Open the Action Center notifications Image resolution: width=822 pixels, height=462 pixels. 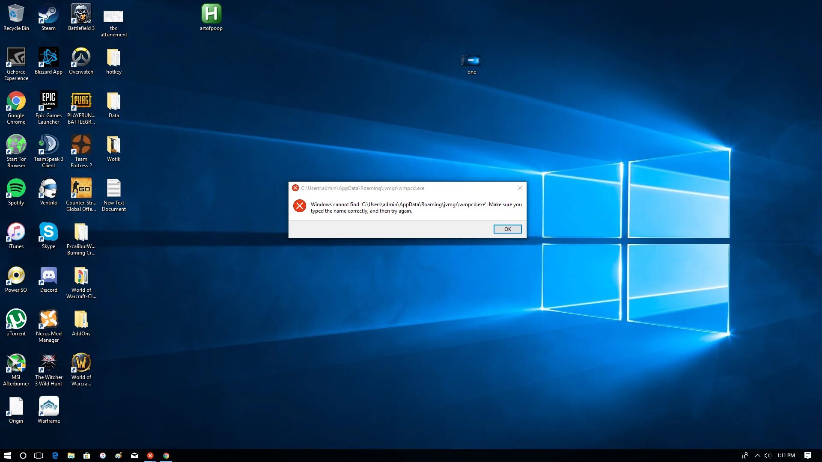click(x=808, y=456)
